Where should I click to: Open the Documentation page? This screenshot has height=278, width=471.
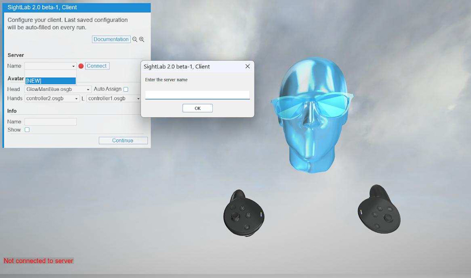click(111, 39)
